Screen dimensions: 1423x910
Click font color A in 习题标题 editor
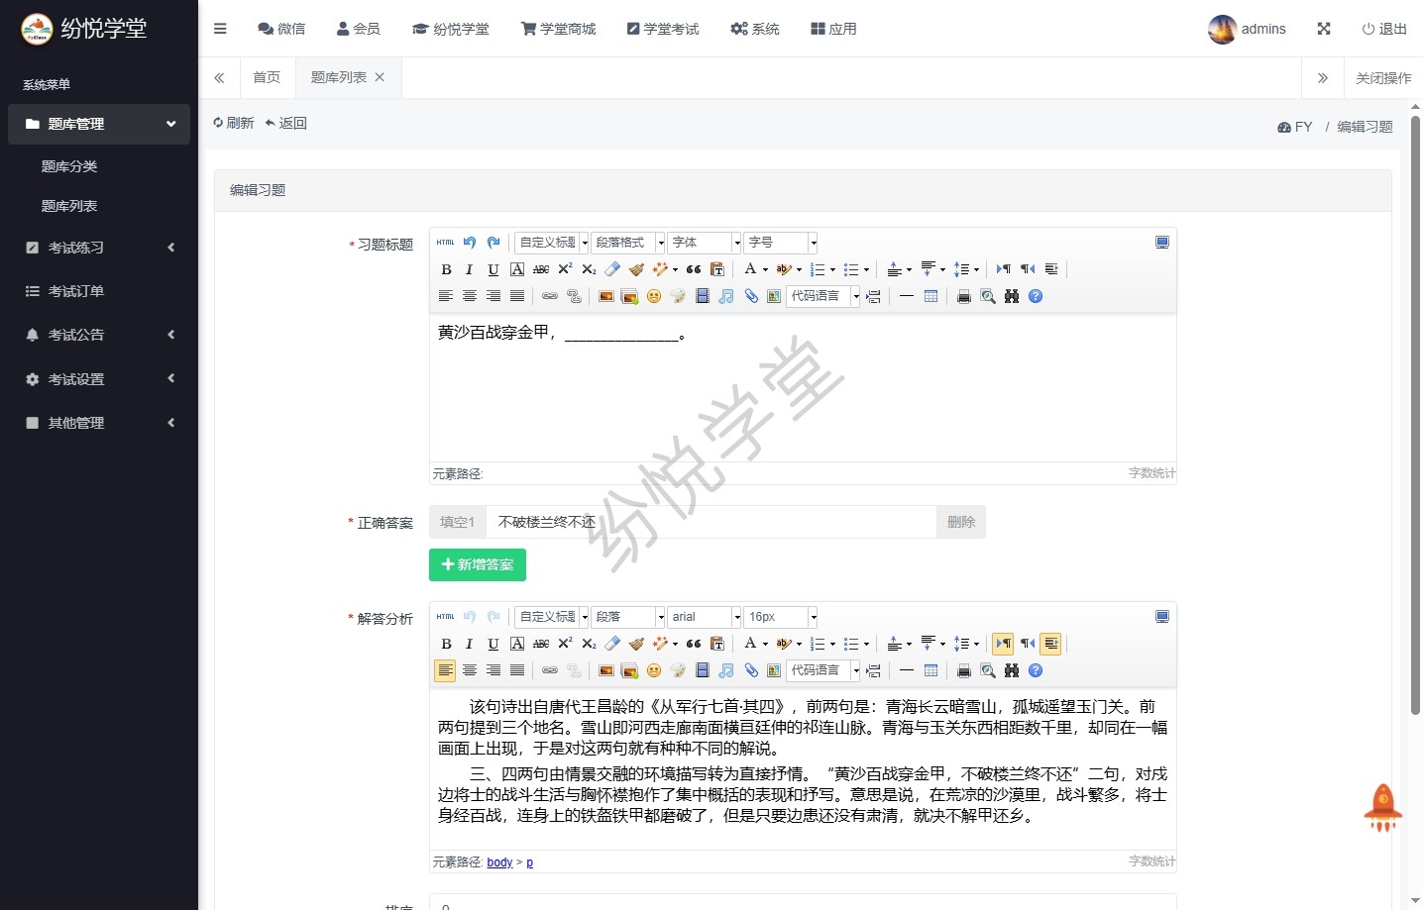pos(750,269)
